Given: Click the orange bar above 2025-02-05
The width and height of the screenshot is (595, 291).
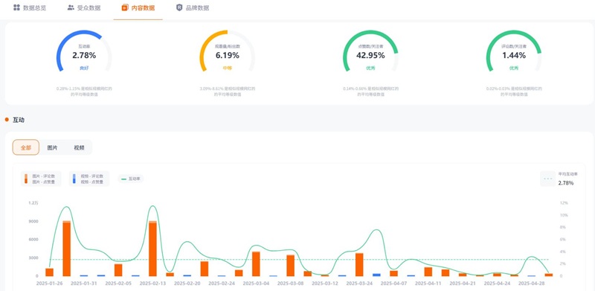Looking at the screenshot, I should pos(118,269).
